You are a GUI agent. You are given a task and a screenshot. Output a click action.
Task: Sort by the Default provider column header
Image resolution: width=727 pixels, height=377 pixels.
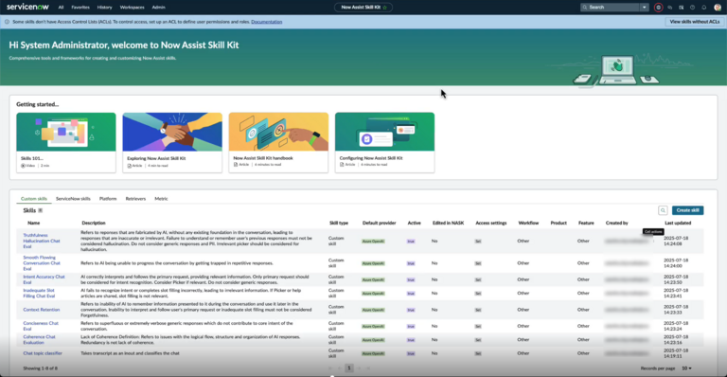379,223
